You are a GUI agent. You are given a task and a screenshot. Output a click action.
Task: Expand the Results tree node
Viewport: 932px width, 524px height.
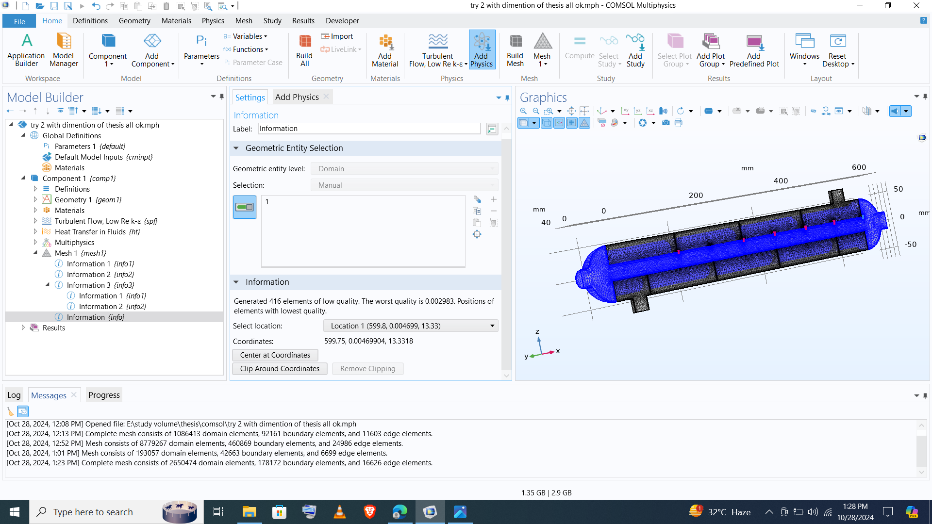[23, 328]
